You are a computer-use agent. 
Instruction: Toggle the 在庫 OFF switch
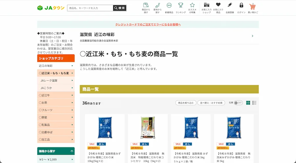pyautogui.click(x=238, y=103)
